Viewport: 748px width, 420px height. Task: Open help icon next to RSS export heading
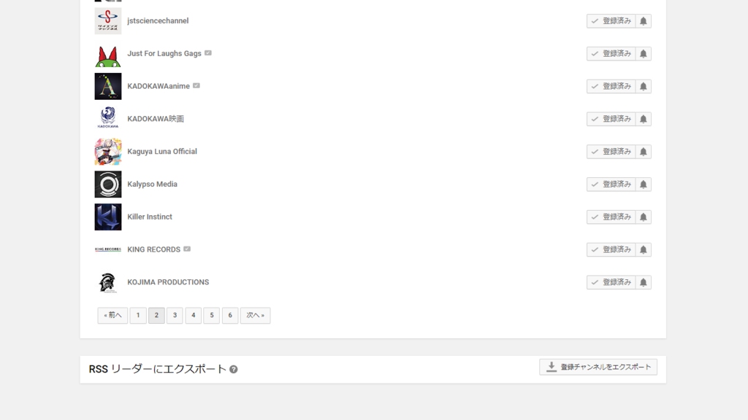(x=233, y=369)
